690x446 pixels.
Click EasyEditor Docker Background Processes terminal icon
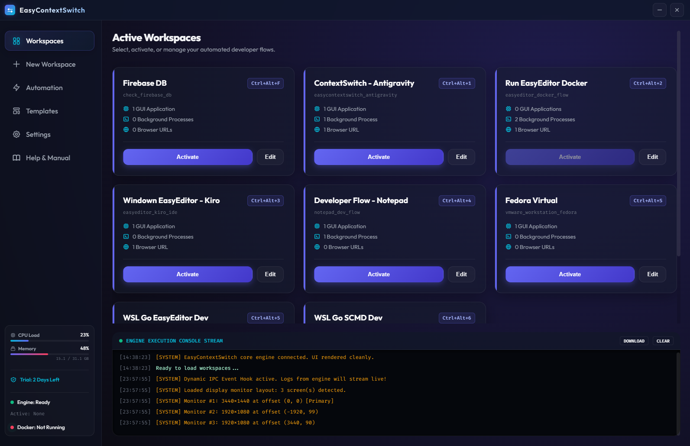point(509,119)
